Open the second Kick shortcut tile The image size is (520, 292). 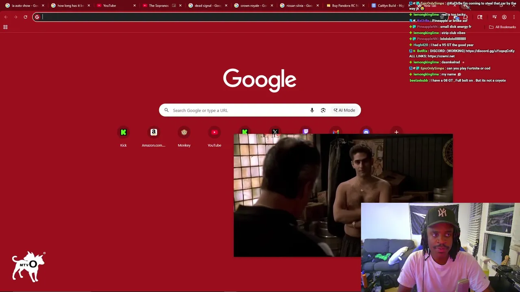point(245,131)
